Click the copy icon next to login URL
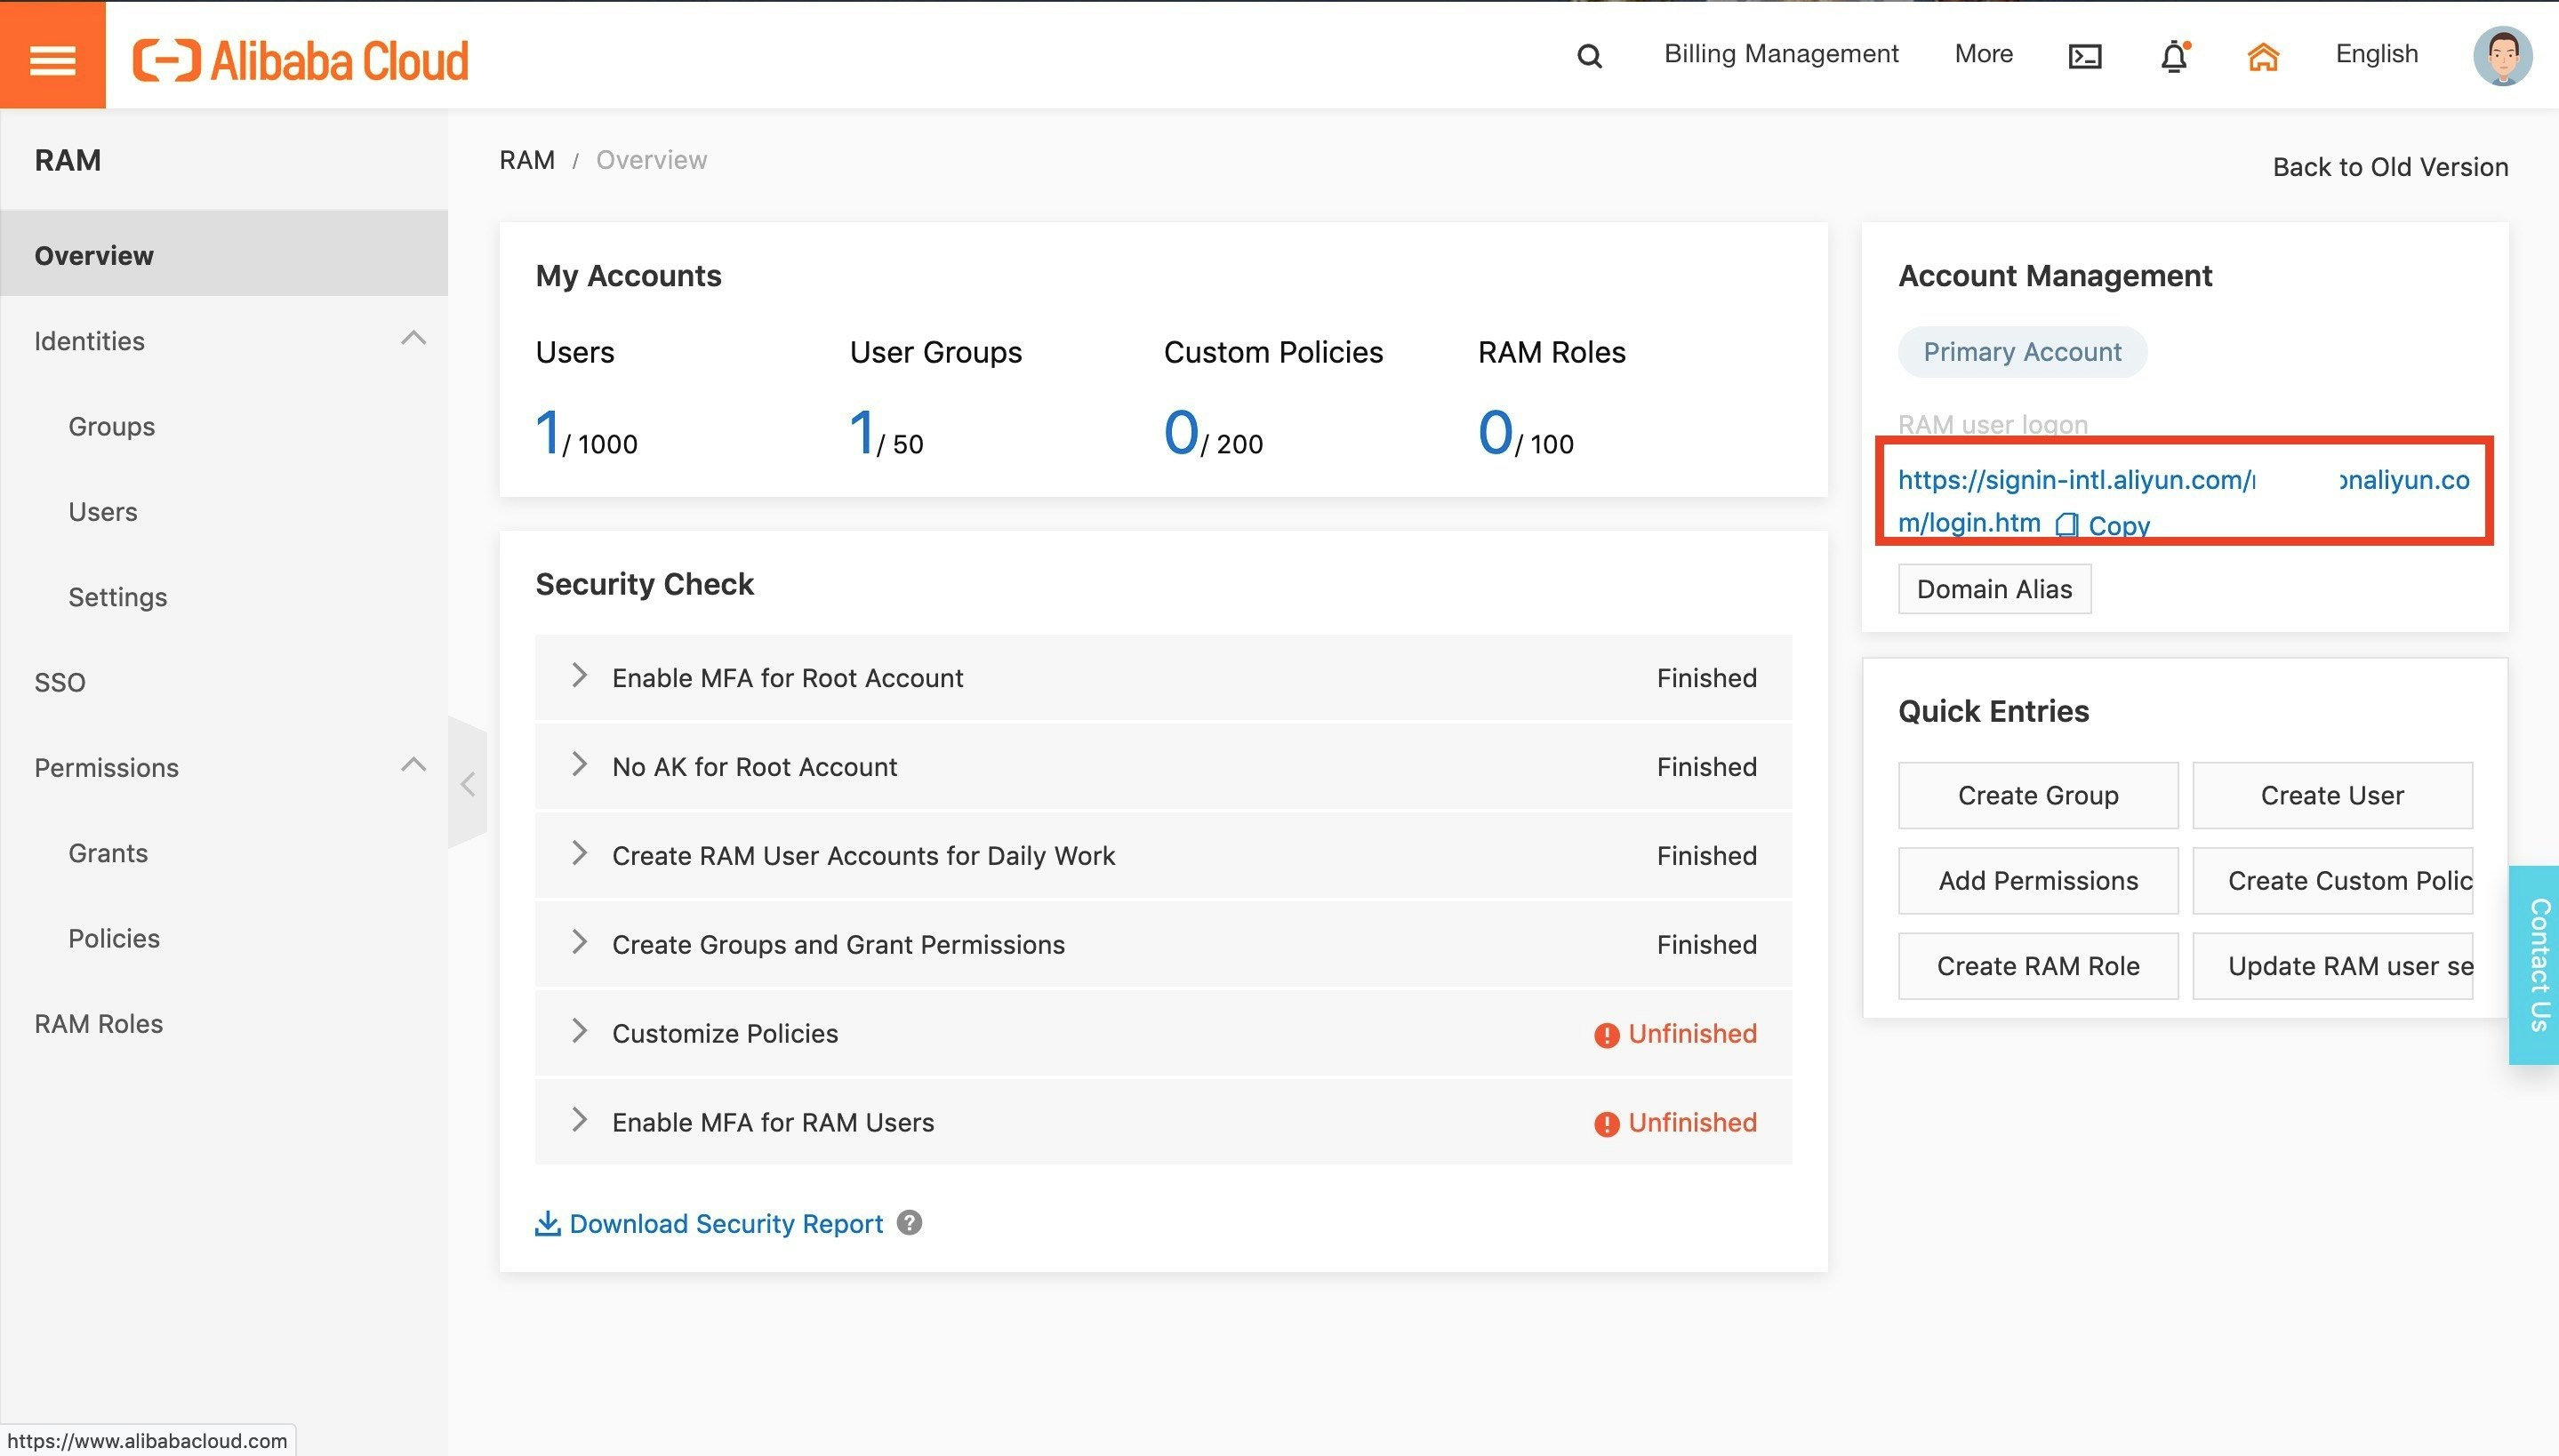 click(2066, 525)
